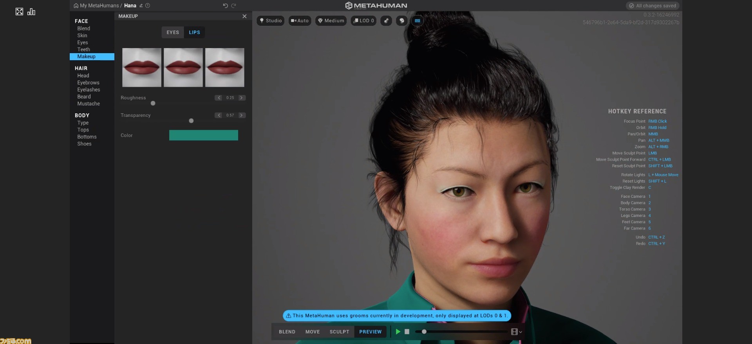Click the fullscreen expand icon
Image resolution: width=752 pixels, height=344 pixels.
19,12
